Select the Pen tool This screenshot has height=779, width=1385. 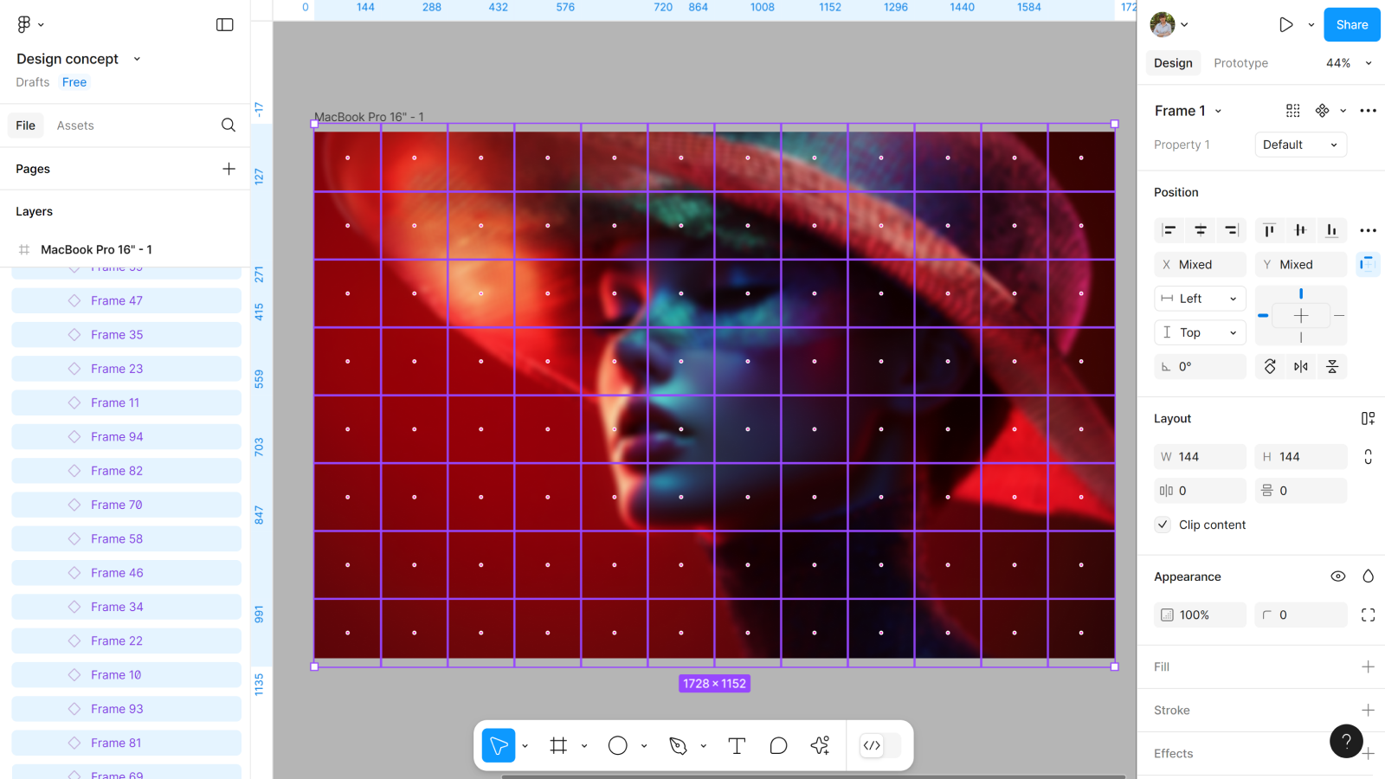(678, 745)
